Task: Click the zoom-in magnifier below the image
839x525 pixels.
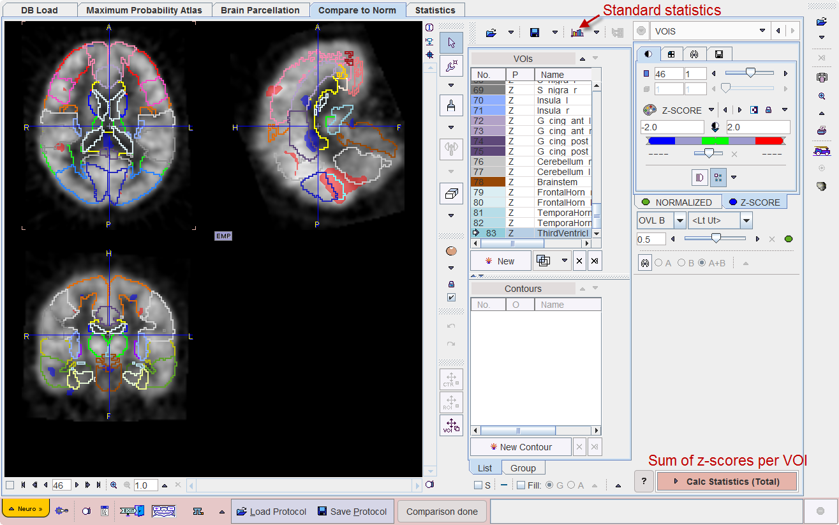Action: tap(114, 485)
